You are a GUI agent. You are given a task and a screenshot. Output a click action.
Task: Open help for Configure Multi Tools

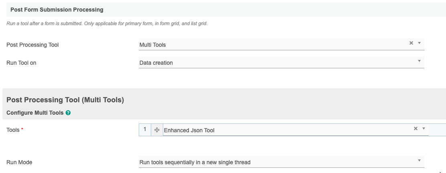pos(68,113)
